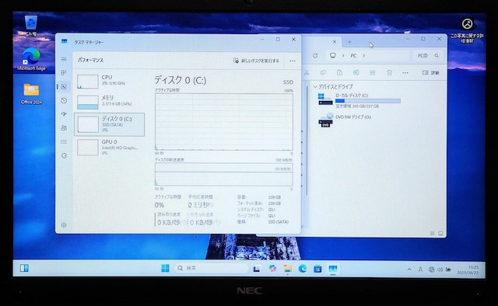Expand chevron before PC in Explorer breadcrumb

343,55
